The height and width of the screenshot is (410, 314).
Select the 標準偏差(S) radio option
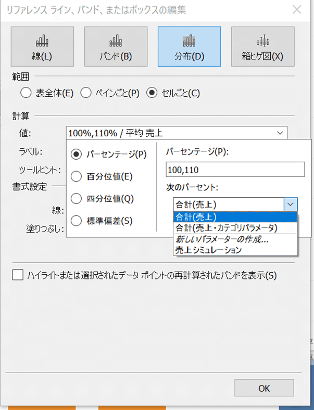(76, 221)
